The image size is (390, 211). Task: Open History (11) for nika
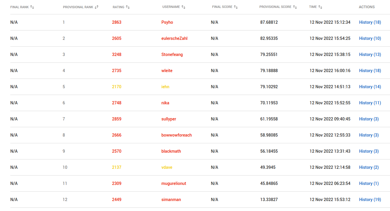[x=370, y=103]
